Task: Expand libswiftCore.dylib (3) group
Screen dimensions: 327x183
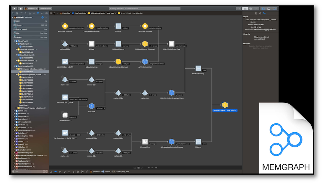Action: coord(14,153)
